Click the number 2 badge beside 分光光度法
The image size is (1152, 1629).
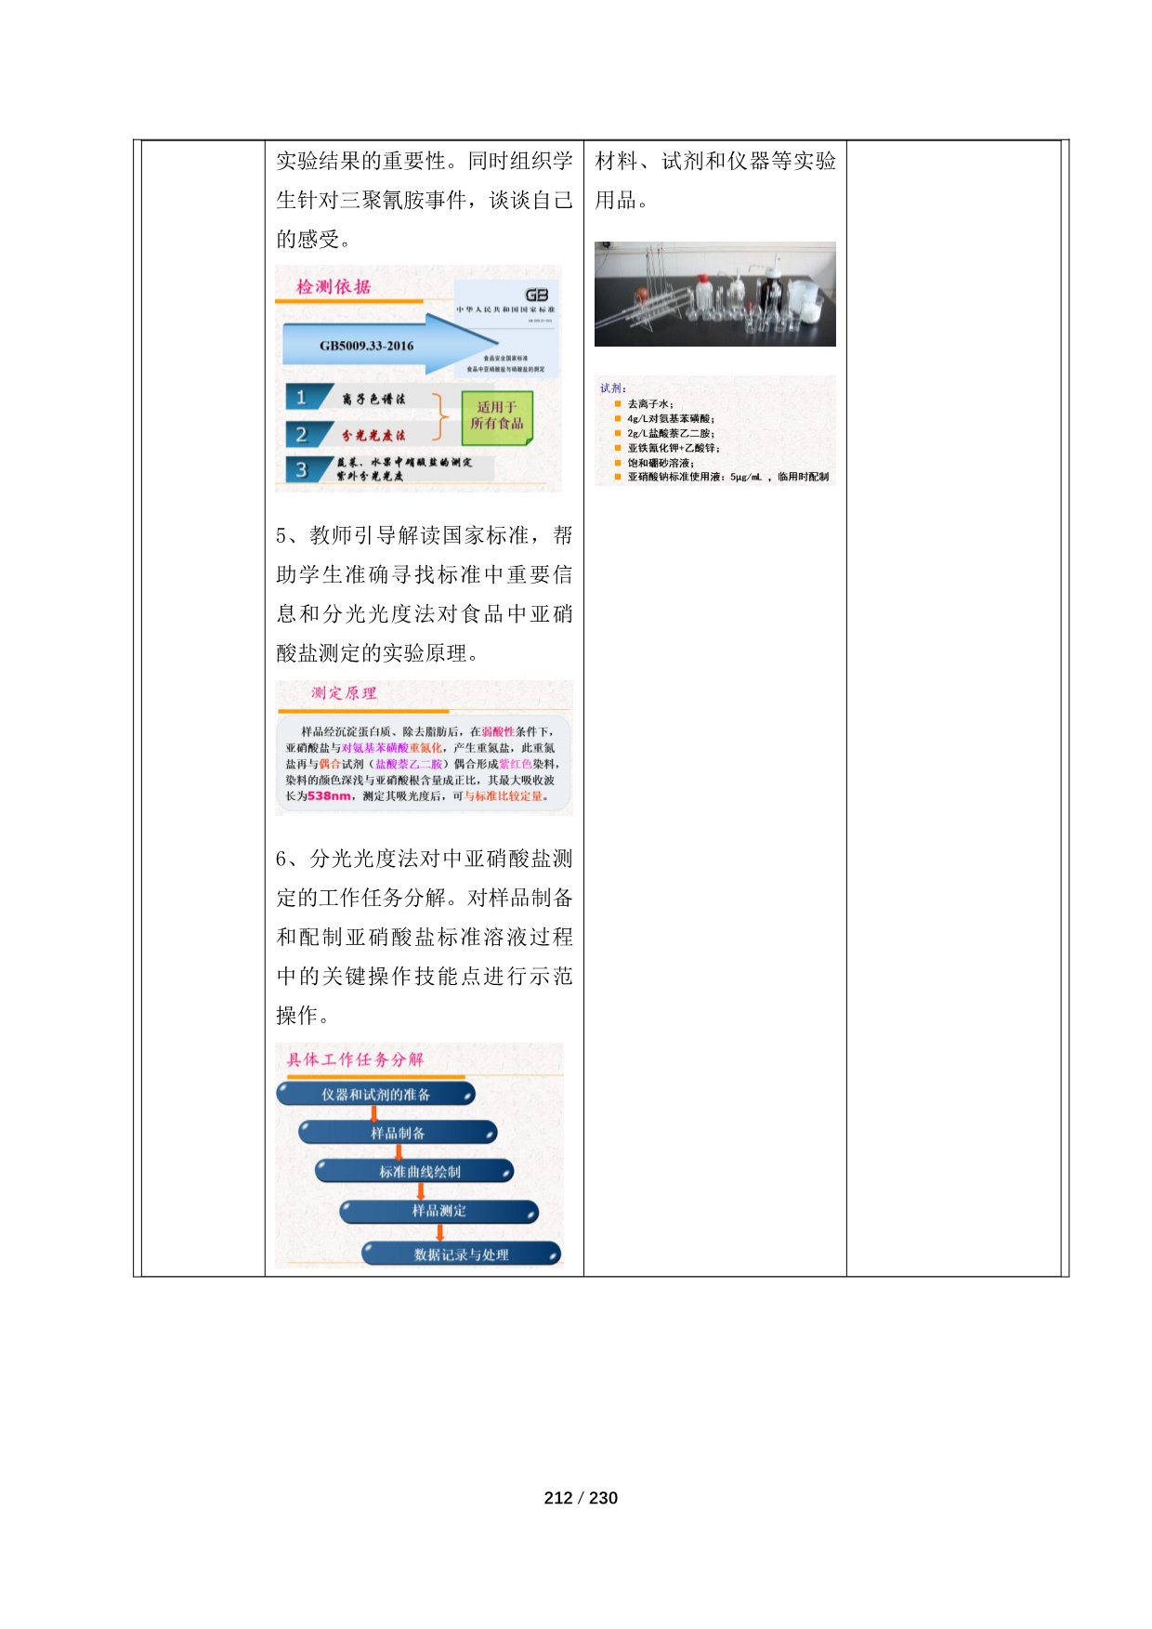coord(301,435)
